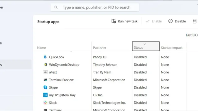The height and width of the screenshot is (111, 198).
Task: Click the Startup apps heading
Action: 48,22
